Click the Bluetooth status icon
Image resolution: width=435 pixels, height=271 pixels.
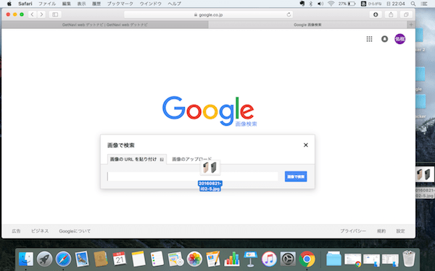pos(311,4)
